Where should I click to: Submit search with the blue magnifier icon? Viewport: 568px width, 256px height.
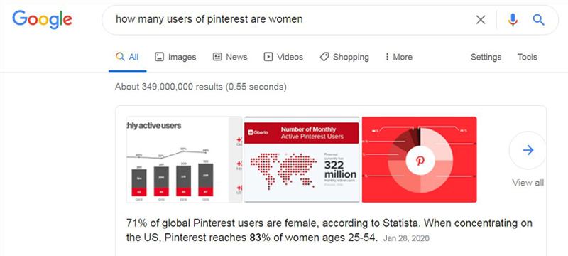538,20
